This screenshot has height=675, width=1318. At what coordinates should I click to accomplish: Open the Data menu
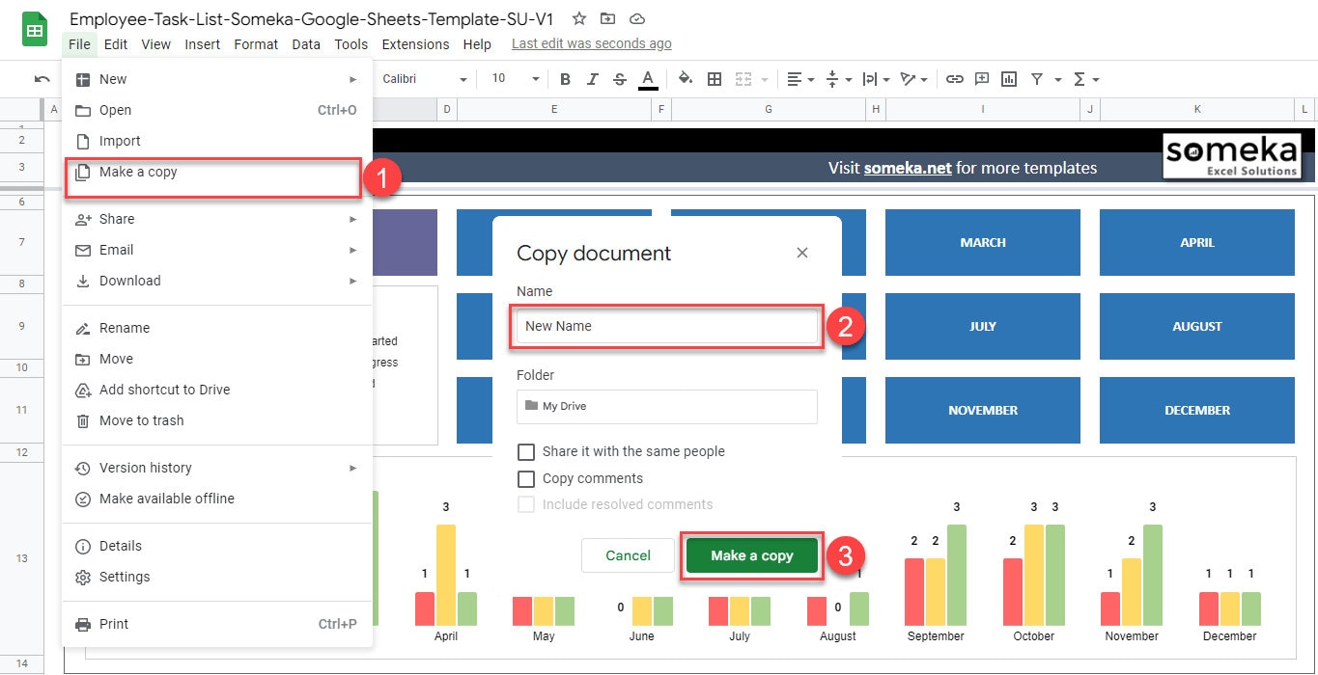[x=306, y=43]
